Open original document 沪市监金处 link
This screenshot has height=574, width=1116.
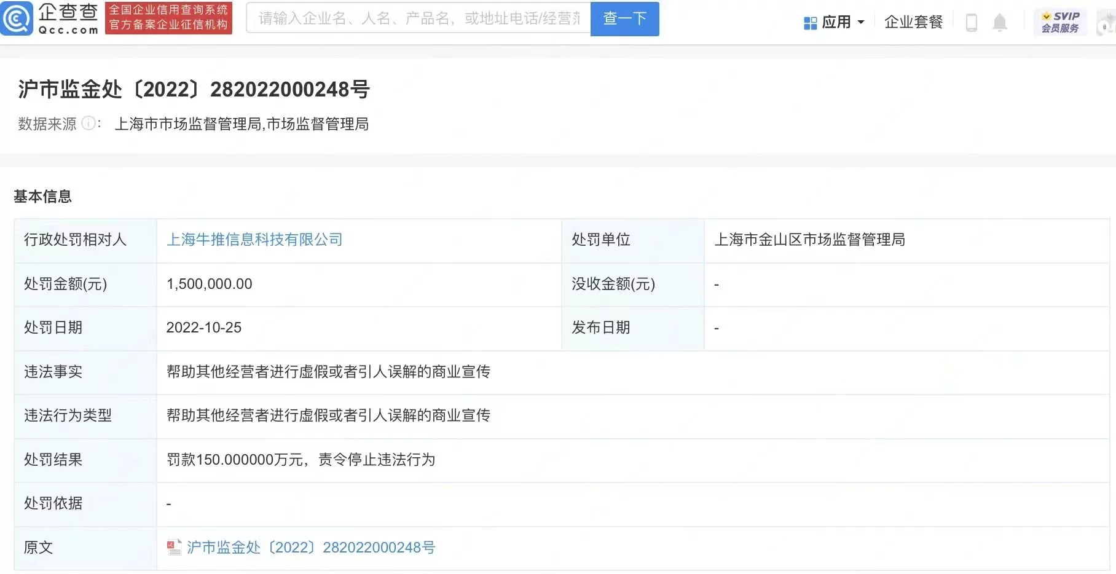tap(311, 547)
